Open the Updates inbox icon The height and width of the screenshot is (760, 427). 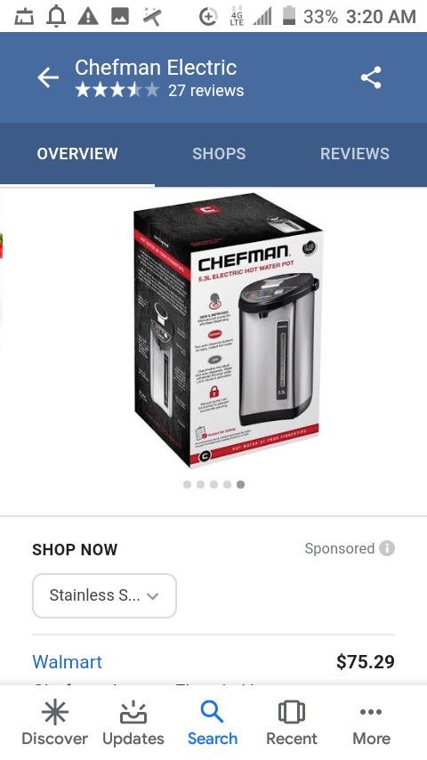(133, 712)
